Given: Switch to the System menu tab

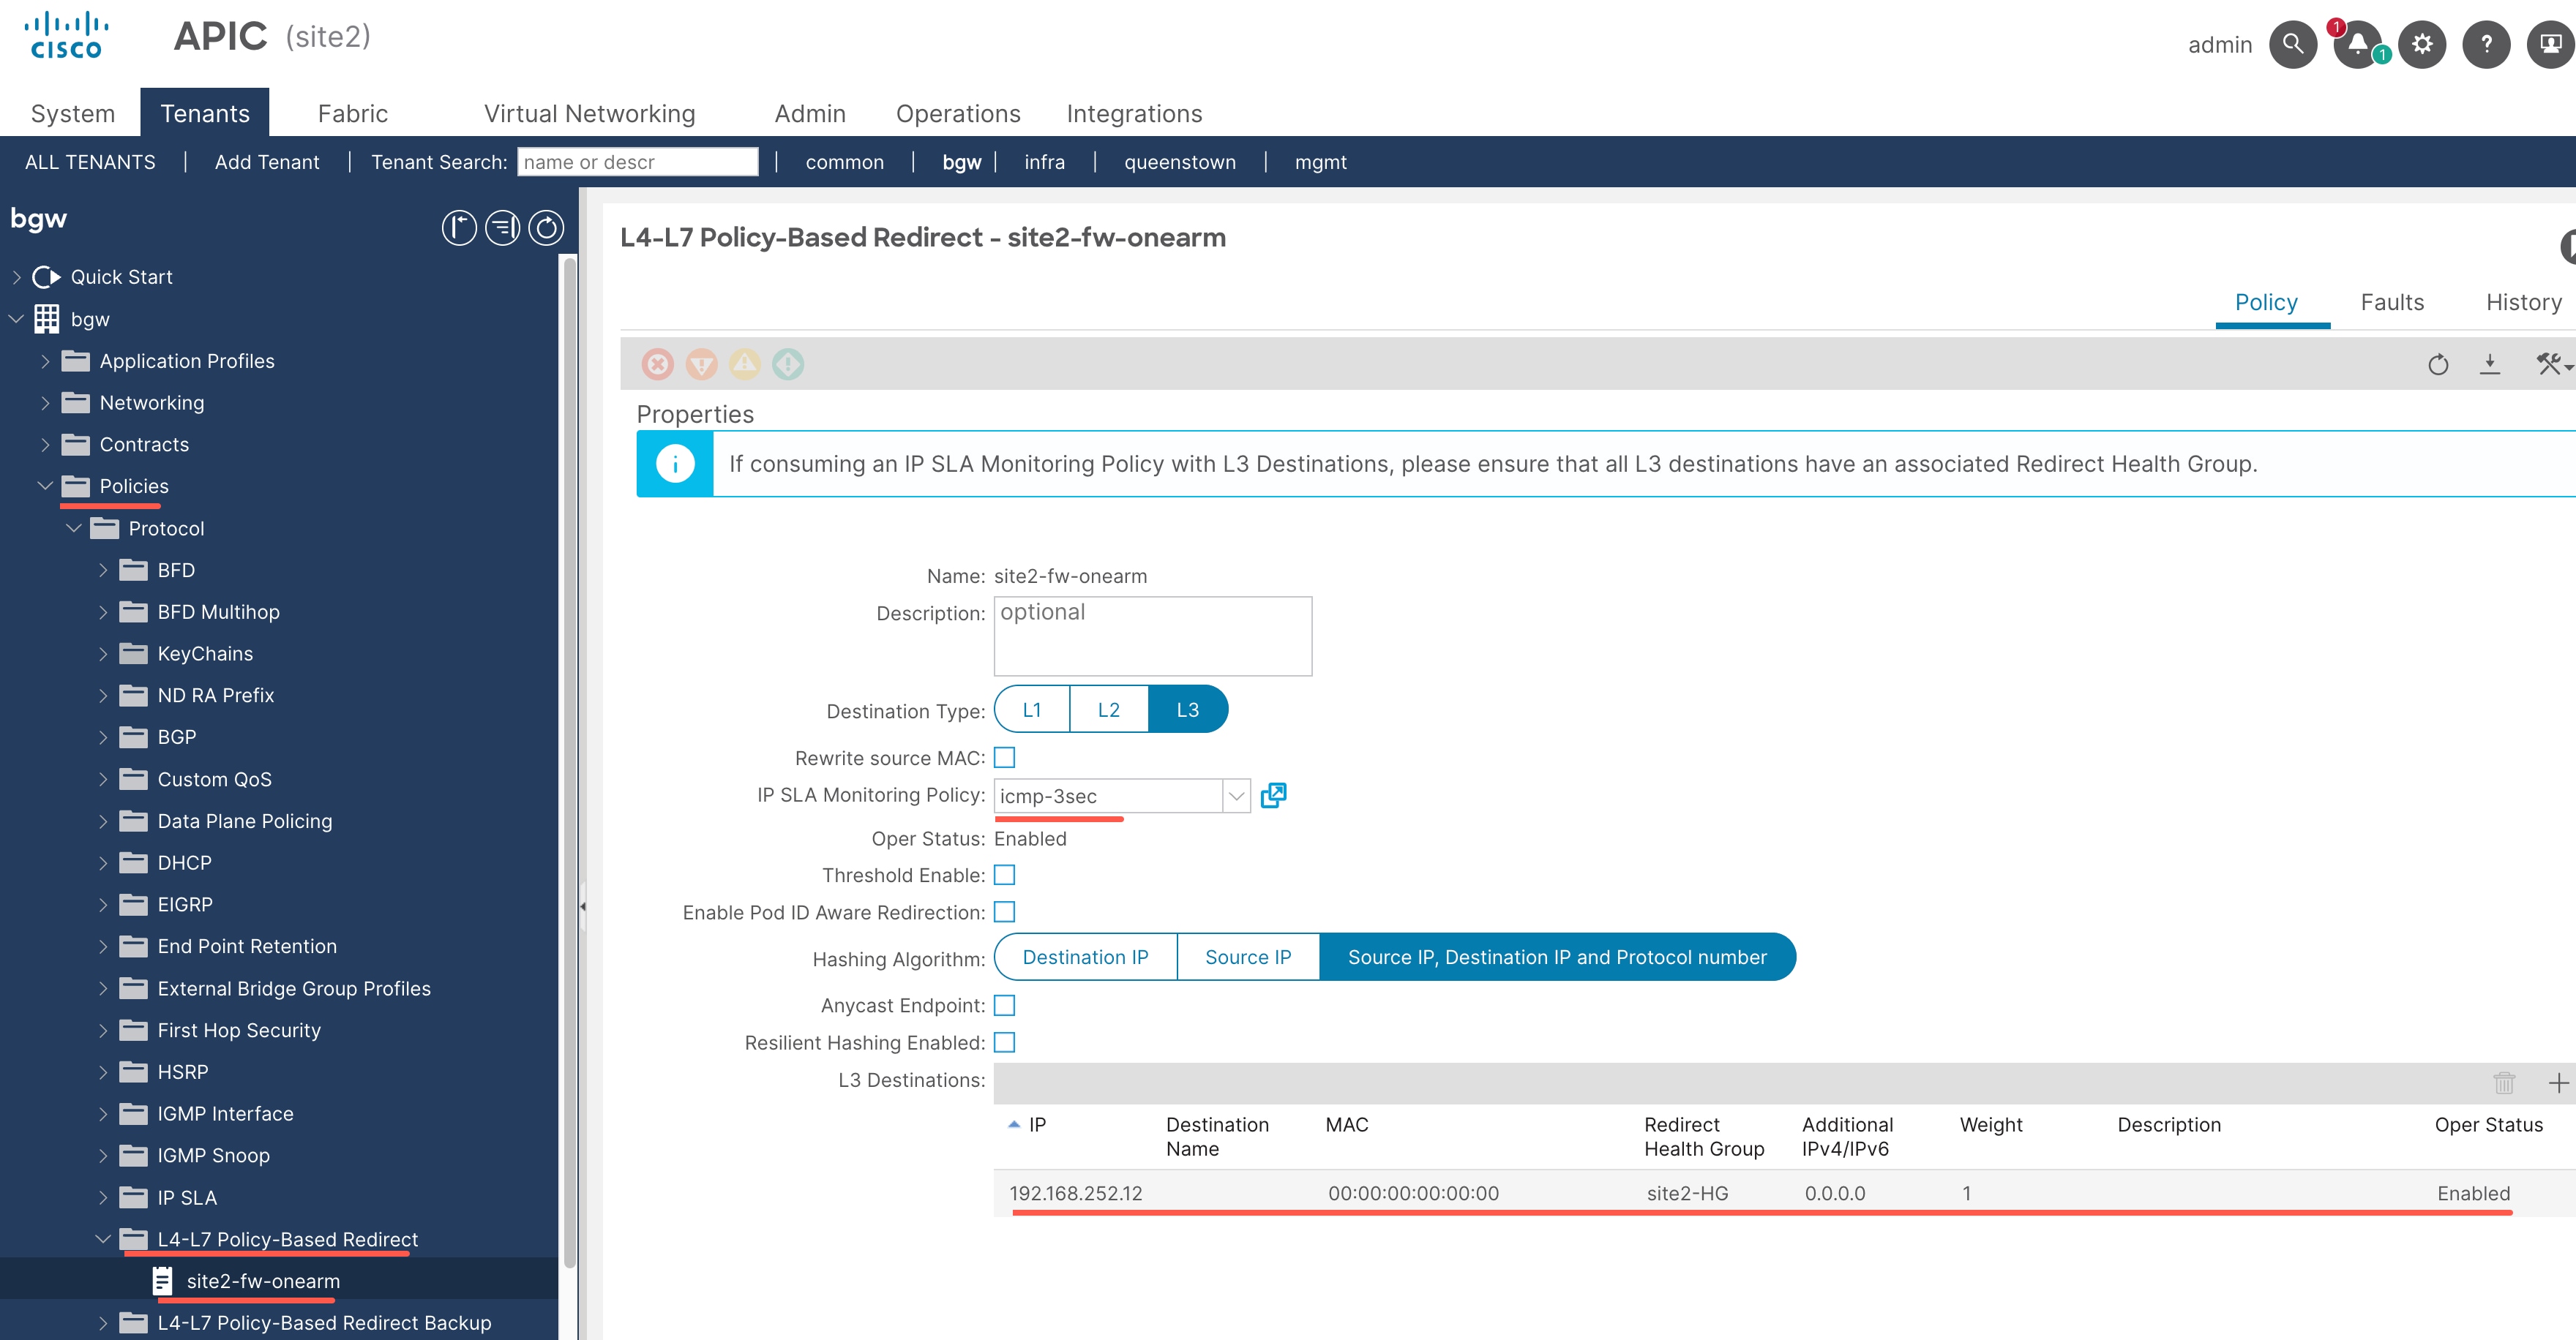Looking at the screenshot, I should [73, 114].
